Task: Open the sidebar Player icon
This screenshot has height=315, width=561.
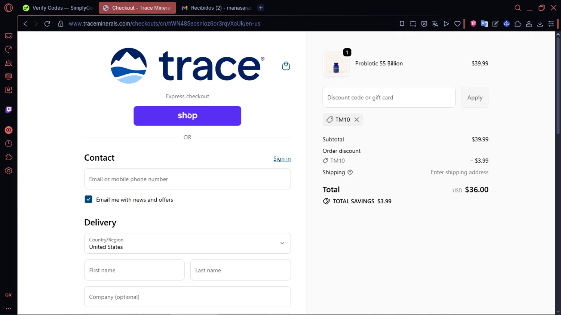Action: pyautogui.click(x=9, y=130)
